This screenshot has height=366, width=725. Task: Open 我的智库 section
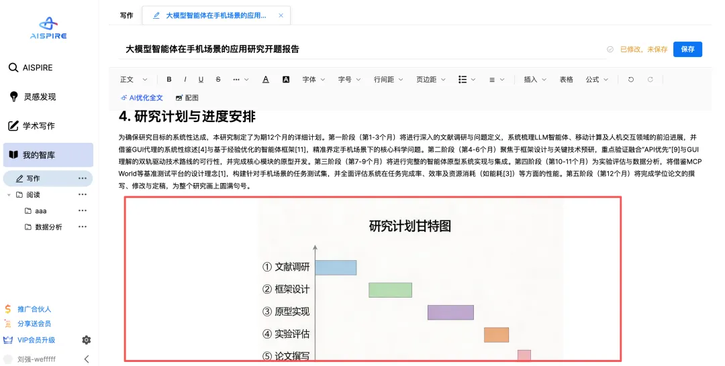(48, 155)
